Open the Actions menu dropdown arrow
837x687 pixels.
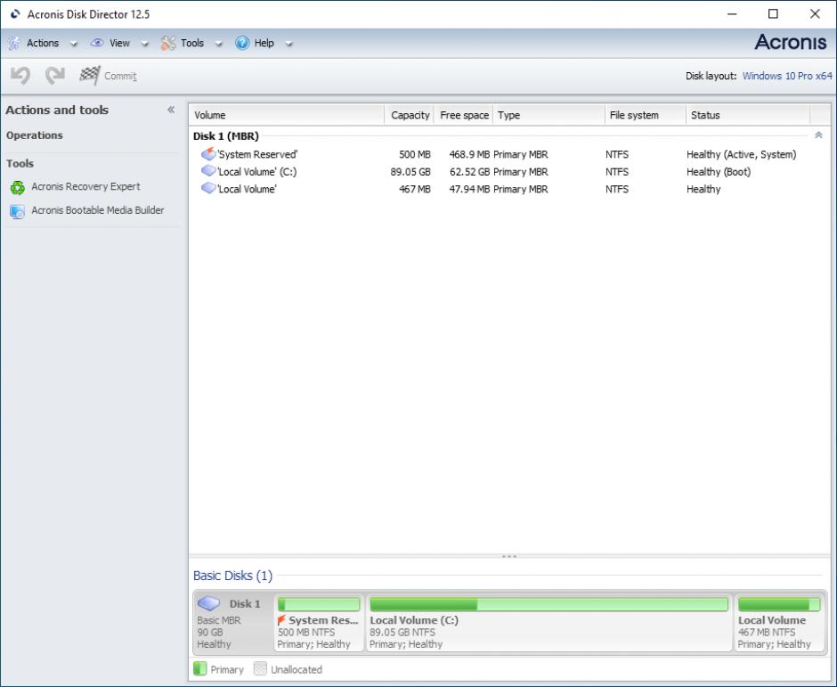[74, 44]
